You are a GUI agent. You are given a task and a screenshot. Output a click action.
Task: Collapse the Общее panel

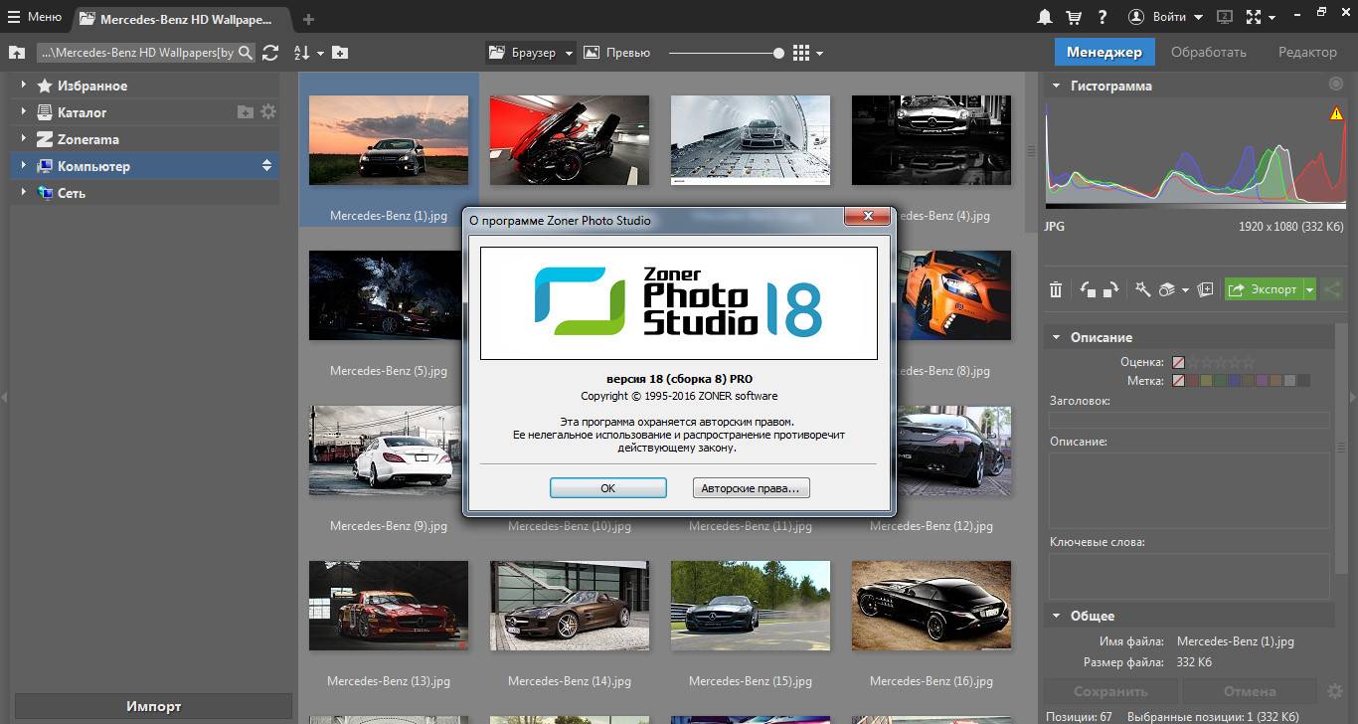[1056, 616]
